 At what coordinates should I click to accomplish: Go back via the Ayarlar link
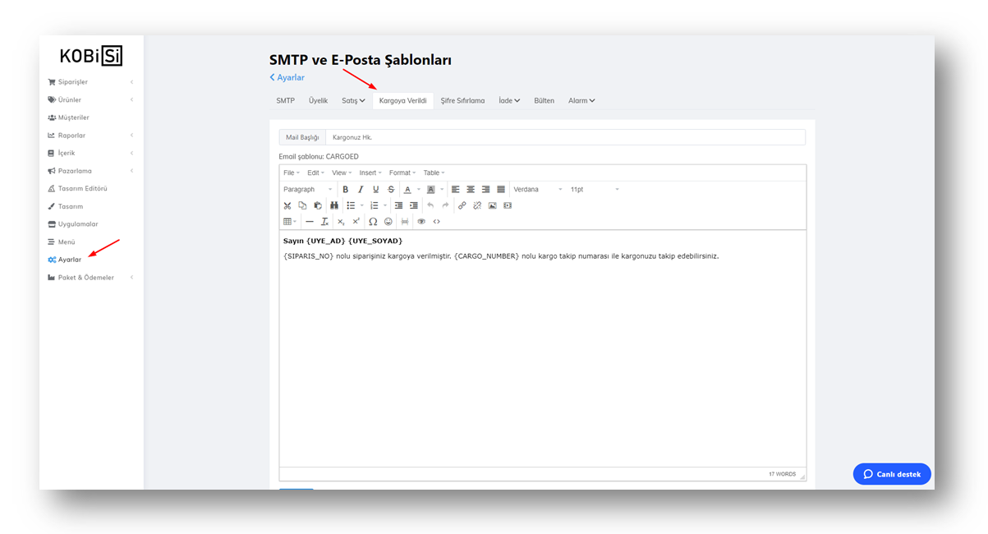pos(287,77)
